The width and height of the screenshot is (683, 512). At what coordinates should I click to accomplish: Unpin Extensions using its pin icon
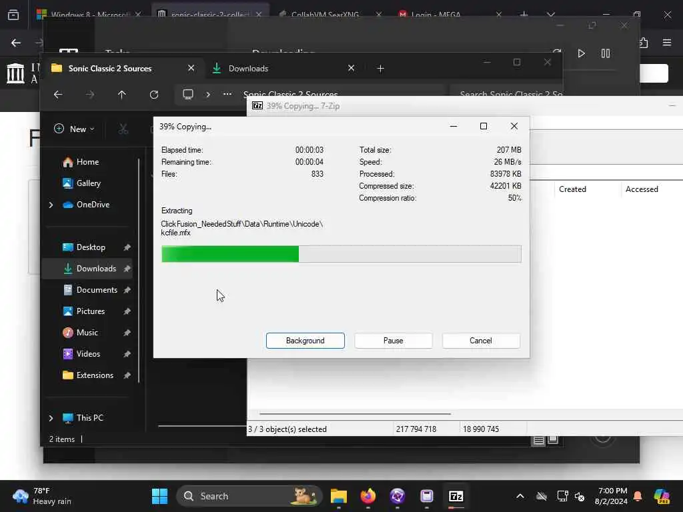[x=127, y=375]
